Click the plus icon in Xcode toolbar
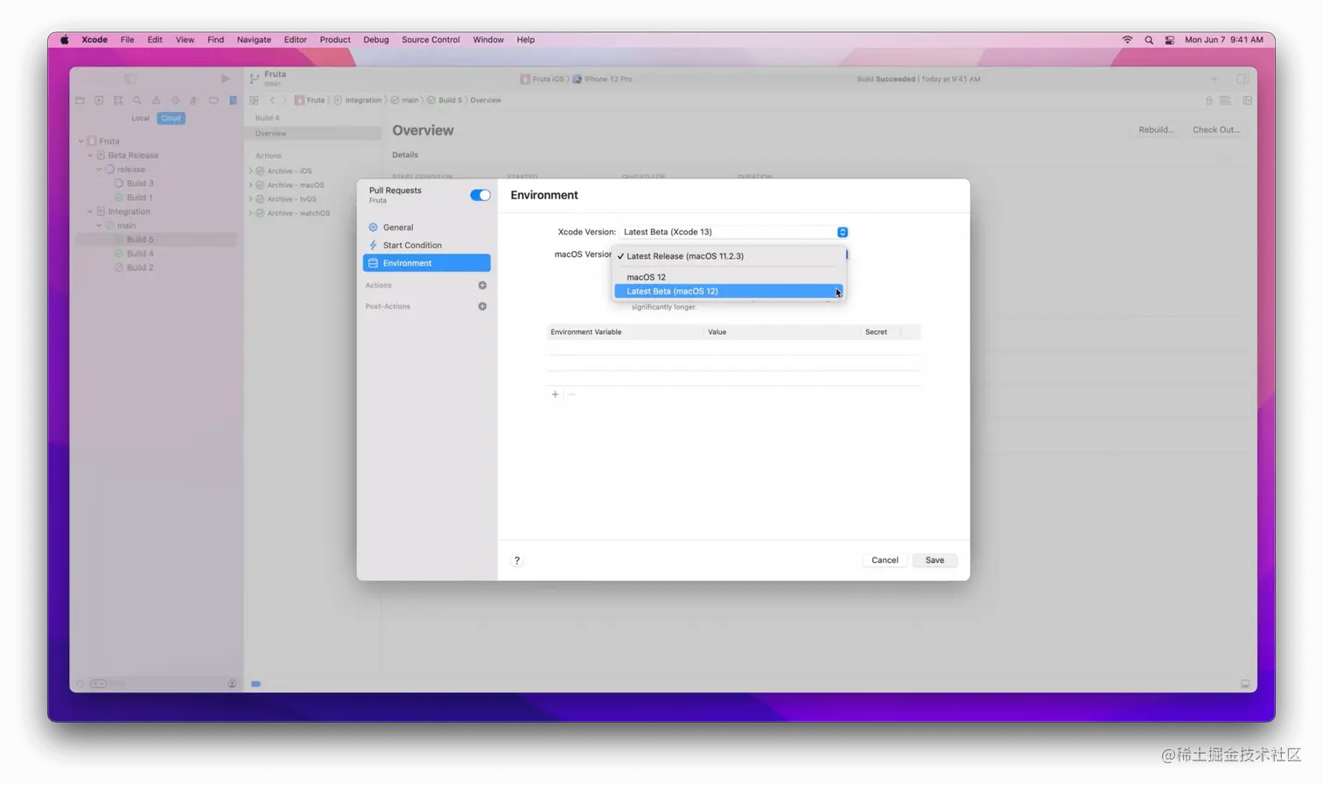Screen dimensions: 1323x785 pos(1214,79)
